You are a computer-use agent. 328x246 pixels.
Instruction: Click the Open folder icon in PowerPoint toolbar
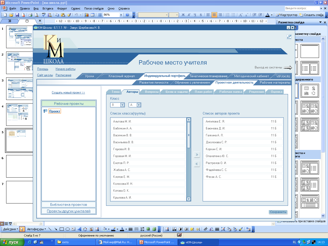11,15
